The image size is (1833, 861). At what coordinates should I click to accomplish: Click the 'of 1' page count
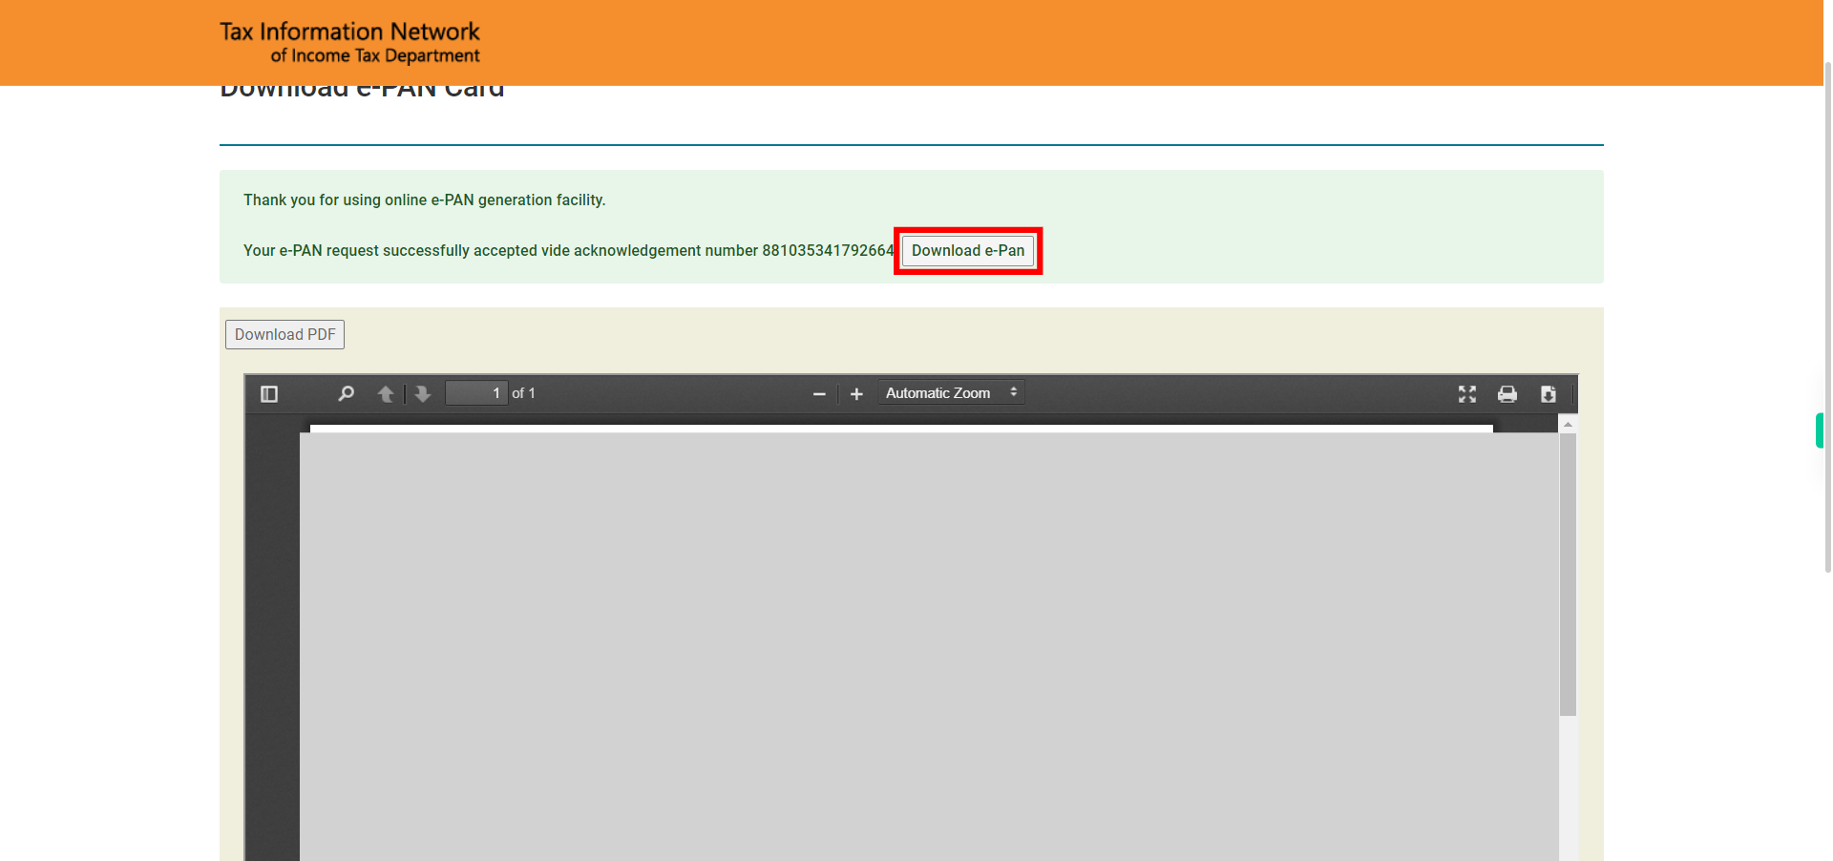pyautogui.click(x=523, y=393)
